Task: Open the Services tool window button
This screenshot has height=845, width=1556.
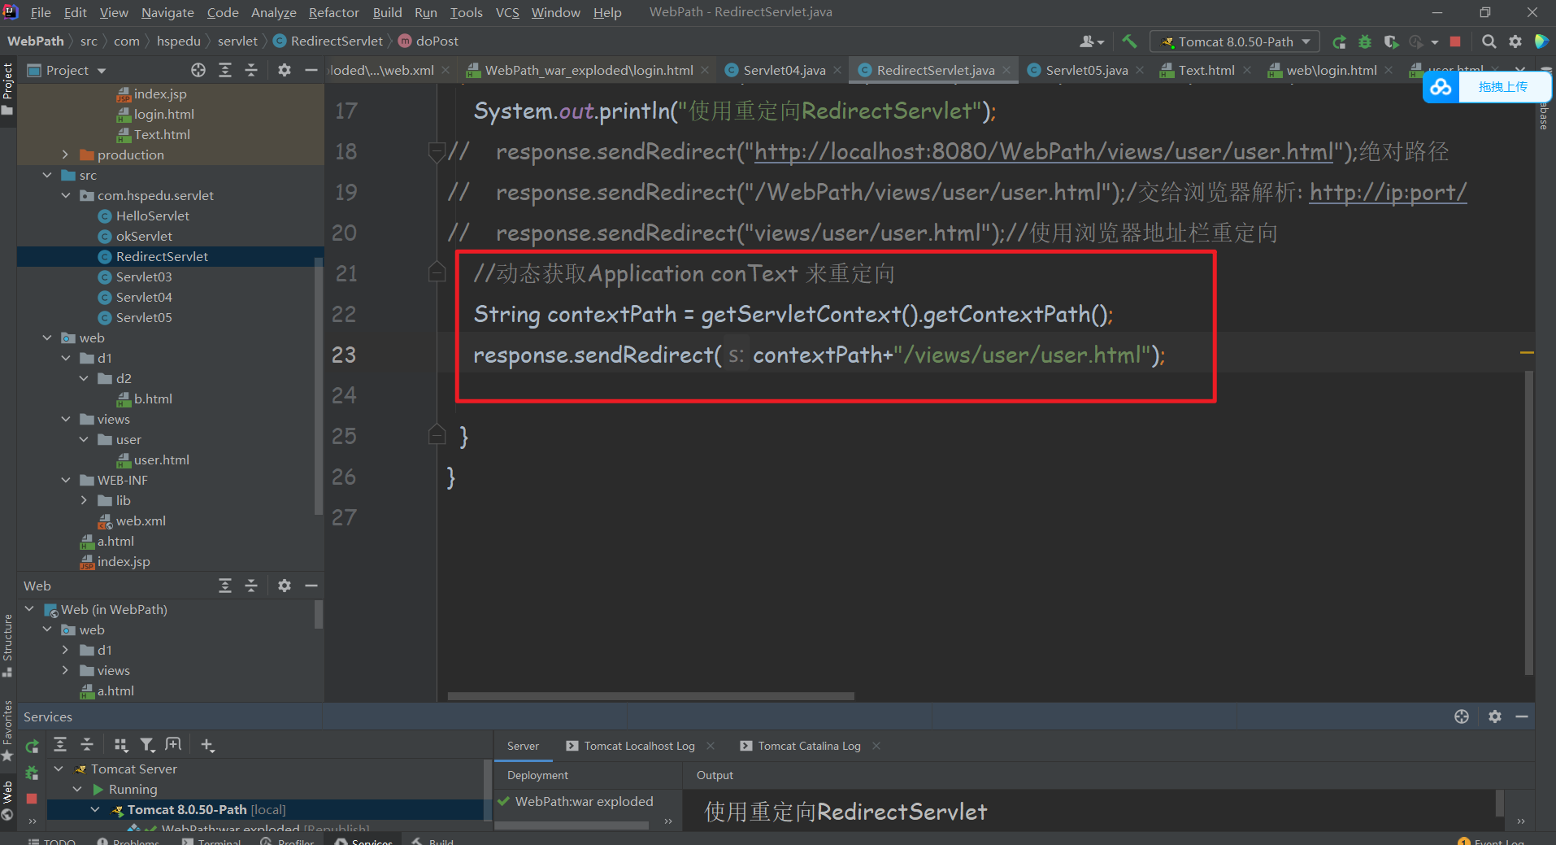Action: [363, 841]
